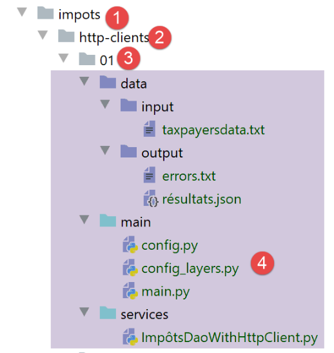Select the output folder label
Image resolution: width=334 pixels, height=353 pixels.
click(162, 154)
